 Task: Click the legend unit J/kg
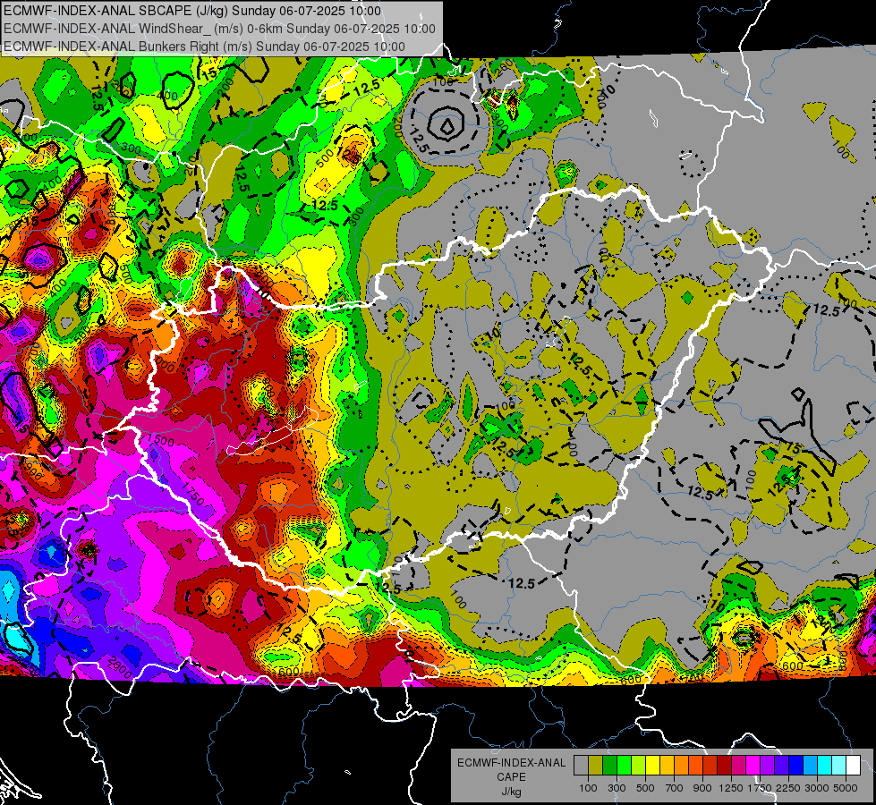click(511, 792)
